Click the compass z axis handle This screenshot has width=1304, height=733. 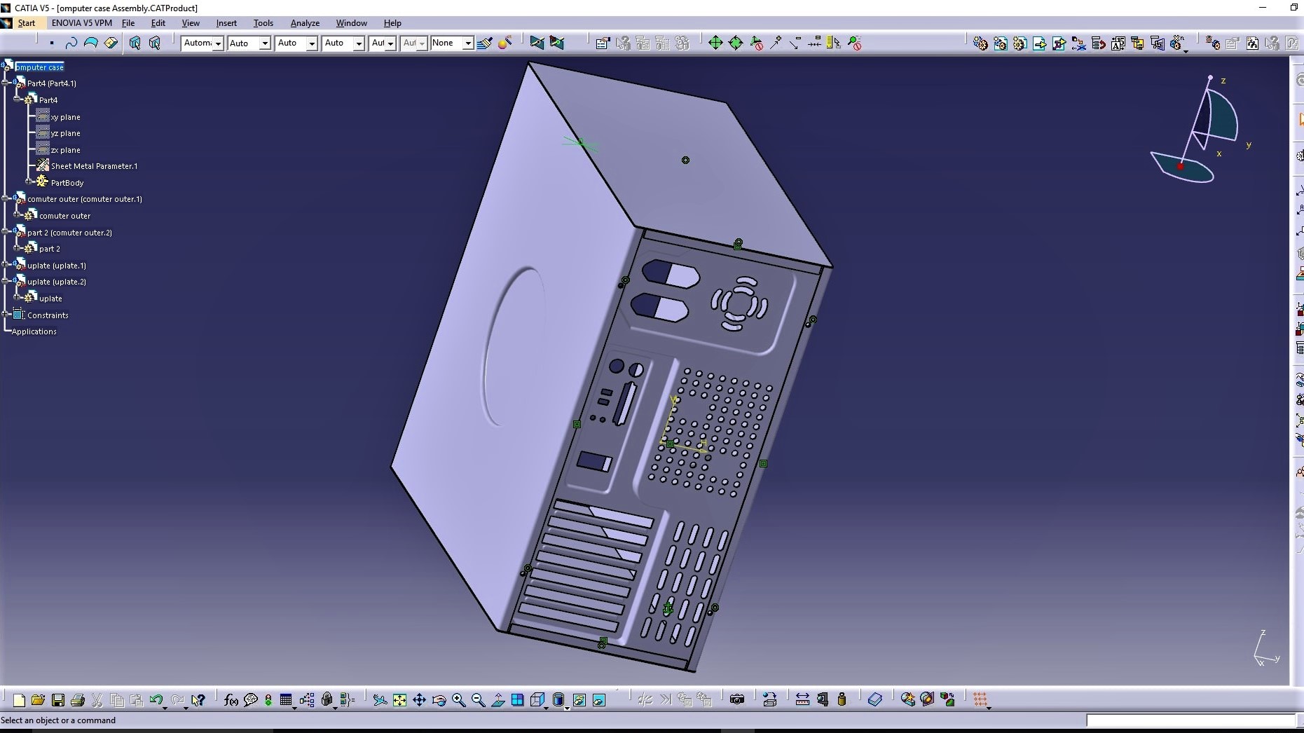(x=1210, y=77)
